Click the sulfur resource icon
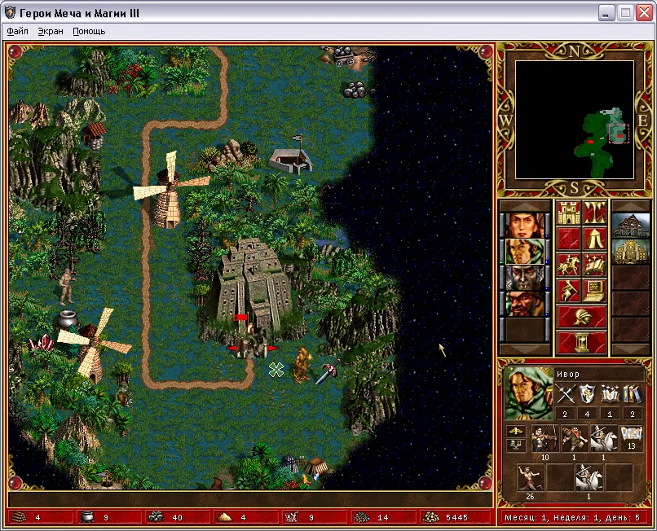657x531 pixels. 224,518
